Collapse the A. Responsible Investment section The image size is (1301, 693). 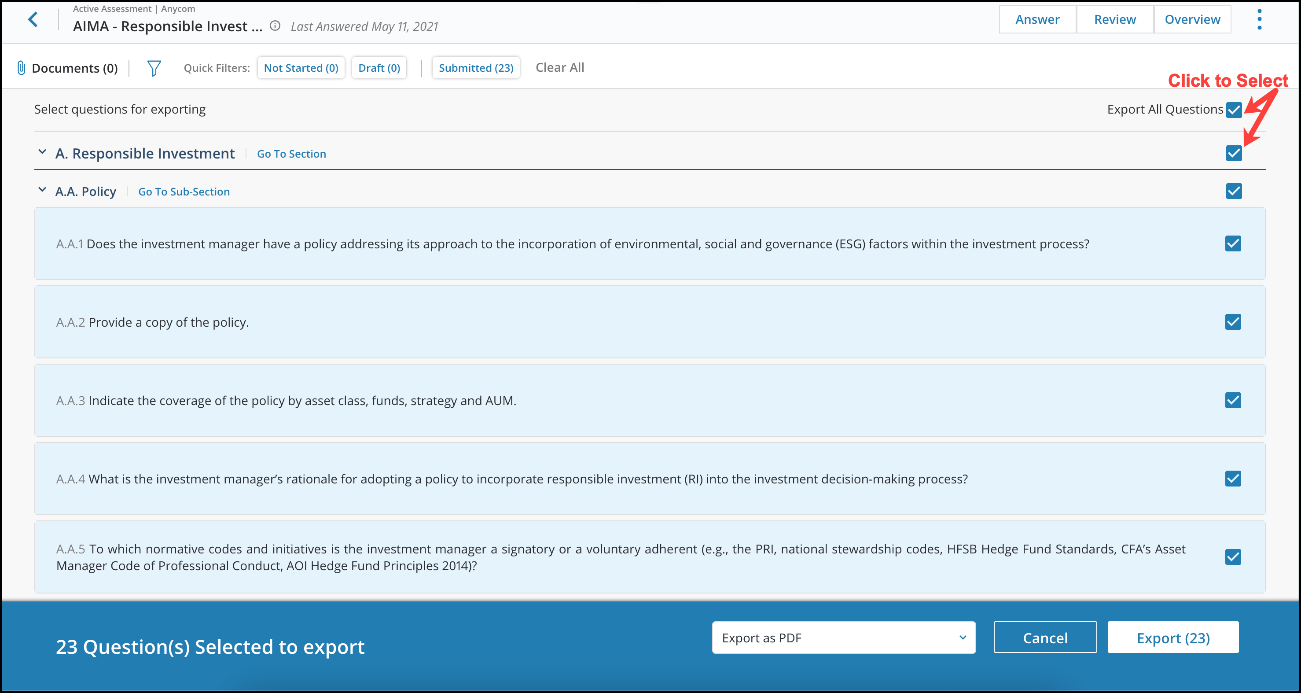pos(42,151)
